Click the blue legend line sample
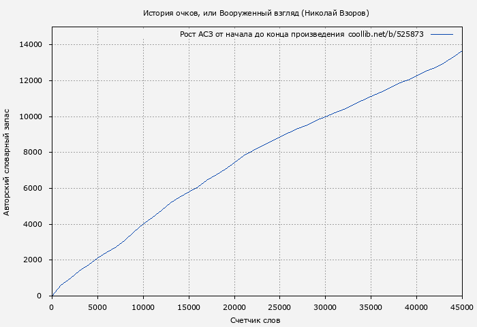Viewport: 477px width, 327px height. (442, 33)
